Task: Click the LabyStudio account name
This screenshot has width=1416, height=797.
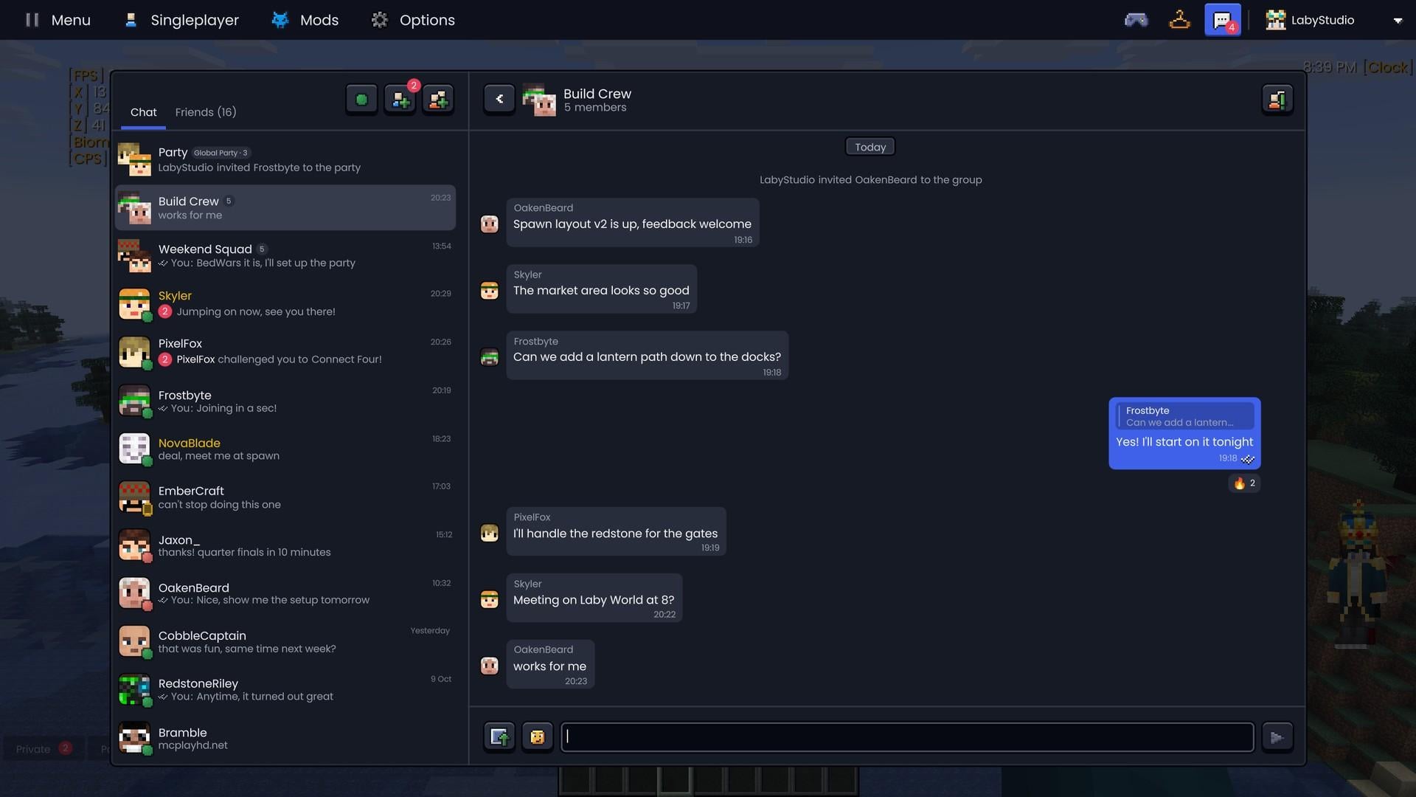Action: coord(1322,20)
